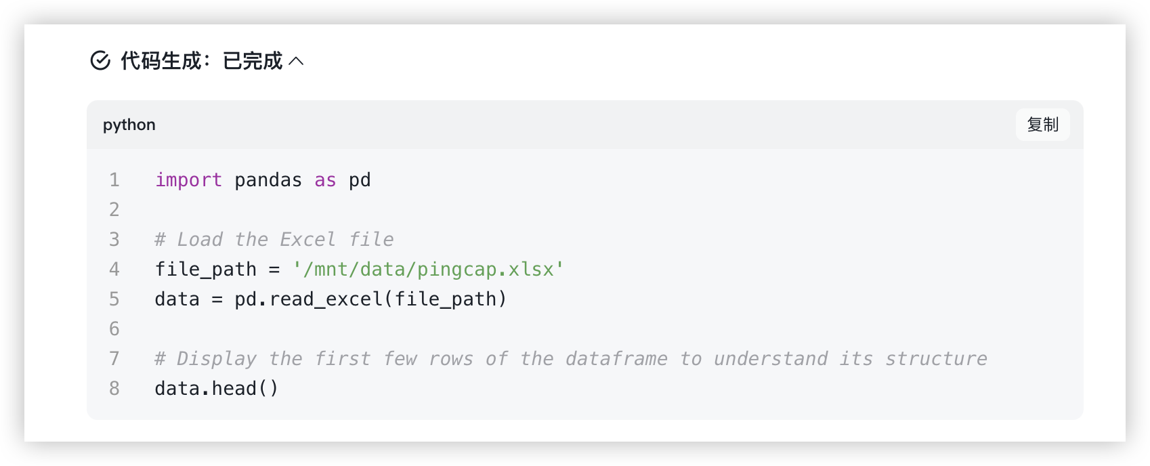Click the word pandas in code

(x=268, y=180)
